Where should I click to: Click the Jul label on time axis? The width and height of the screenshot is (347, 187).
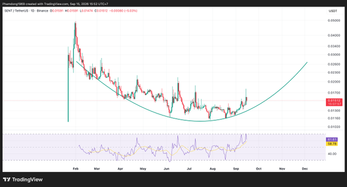[x=189, y=169]
